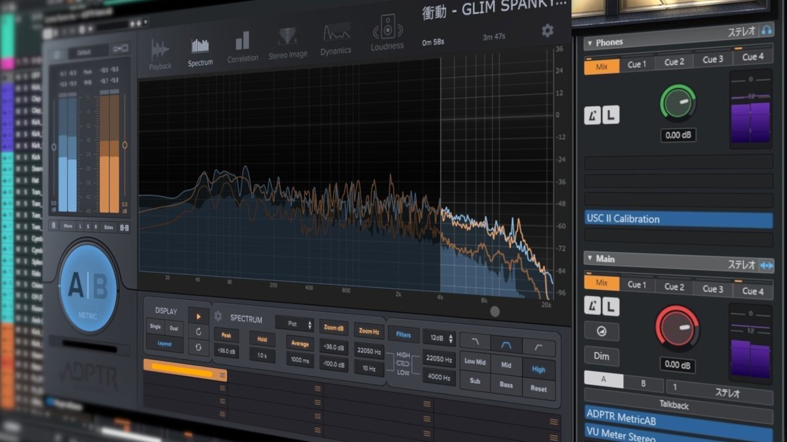Open the Default preset dropdown
The height and width of the screenshot is (442, 787).
pos(87,52)
